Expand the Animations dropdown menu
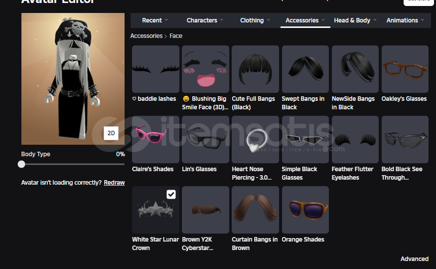The width and height of the screenshot is (436, 269). pyautogui.click(x=405, y=20)
